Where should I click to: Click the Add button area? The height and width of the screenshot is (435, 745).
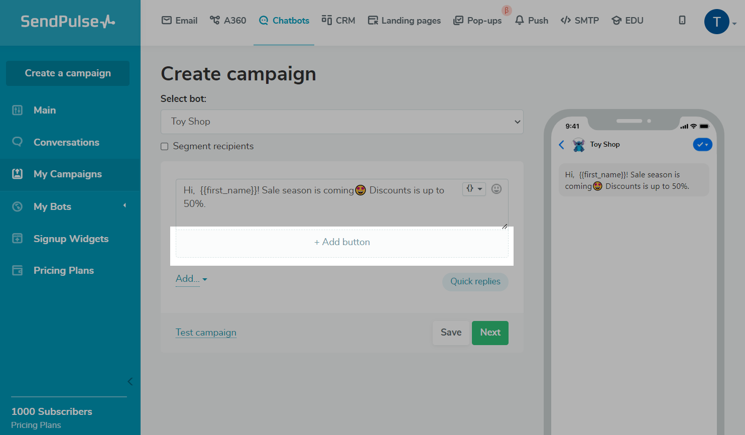click(x=342, y=242)
